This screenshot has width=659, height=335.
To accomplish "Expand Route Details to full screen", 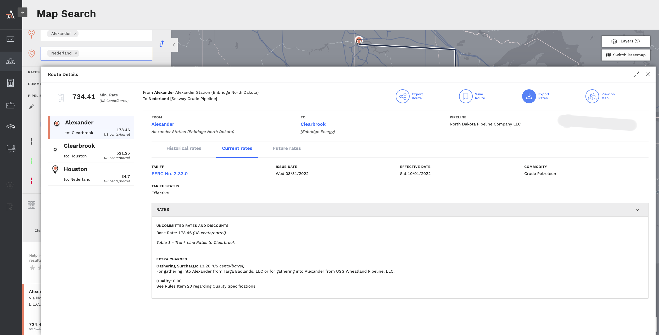I will coord(636,74).
